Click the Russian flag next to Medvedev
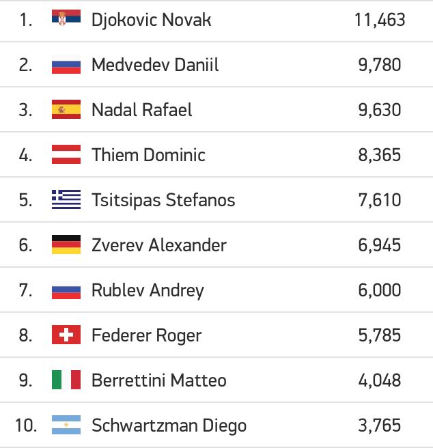This screenshot has width=433, height=448. [66, 64]
